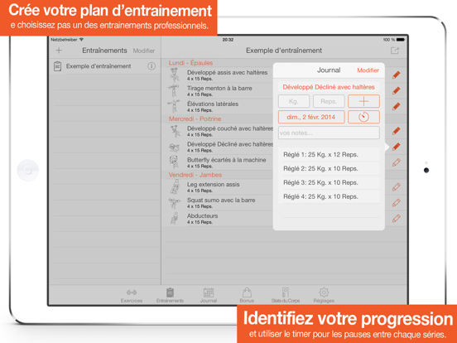Tap pencil icon for Butterfly écartés à la machine
The height and width of the screenshot is (343, 457).
point(396,162)
